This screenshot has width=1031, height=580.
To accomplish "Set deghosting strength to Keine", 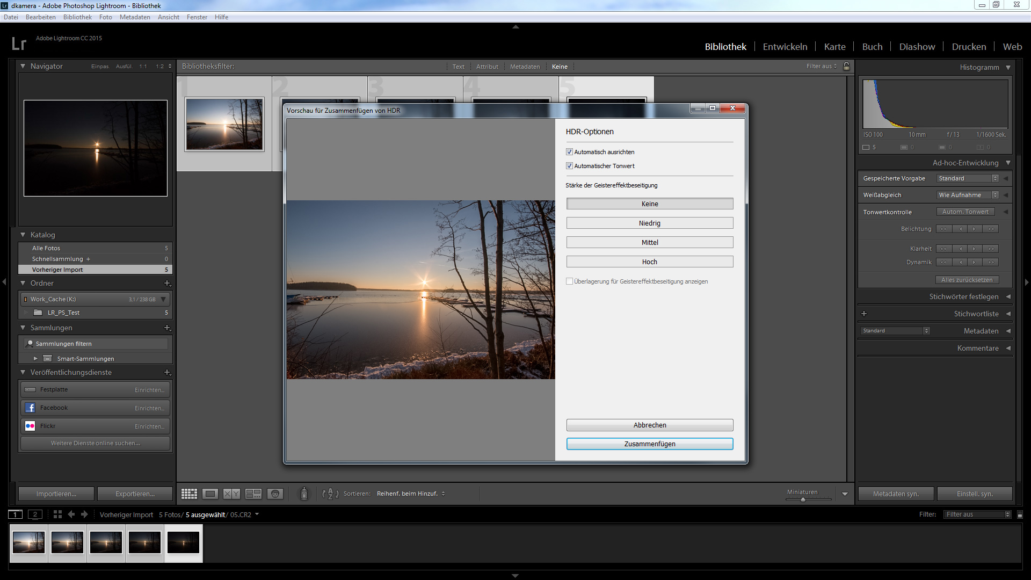I will click(x=650, y=204).
